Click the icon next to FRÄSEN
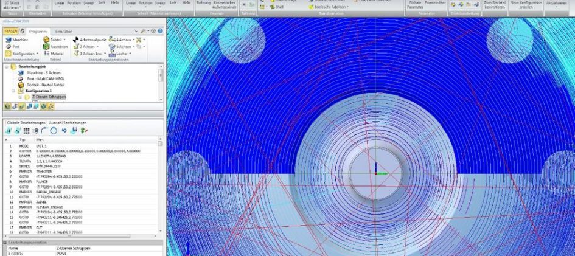Image resolution: width=575 pixels, height=256 pixels. click(x=23, y=32)
